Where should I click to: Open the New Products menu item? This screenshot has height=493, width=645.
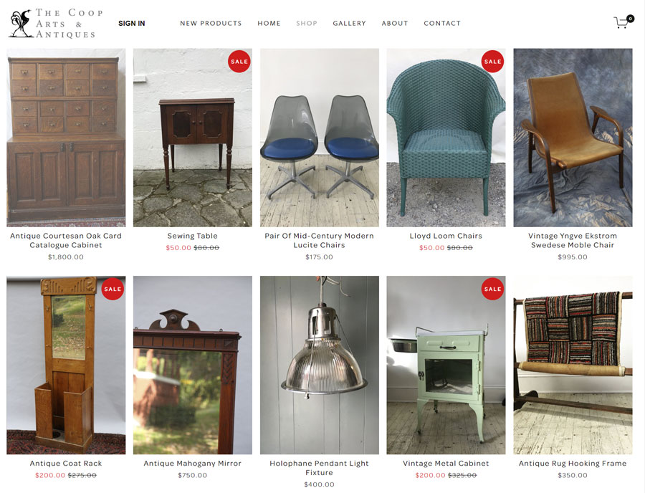(211, 24)
